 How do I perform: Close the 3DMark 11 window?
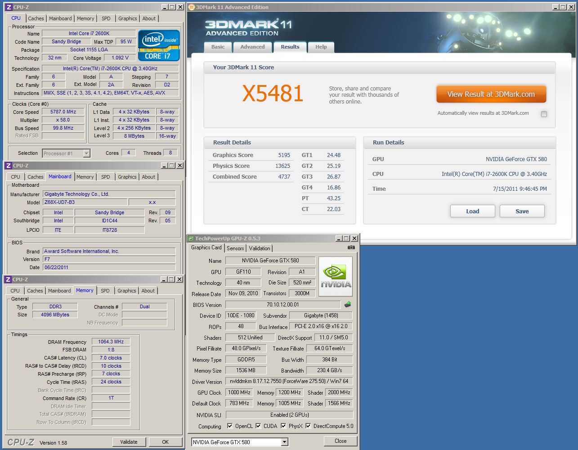pyautogui.click(x=571, y=7)
